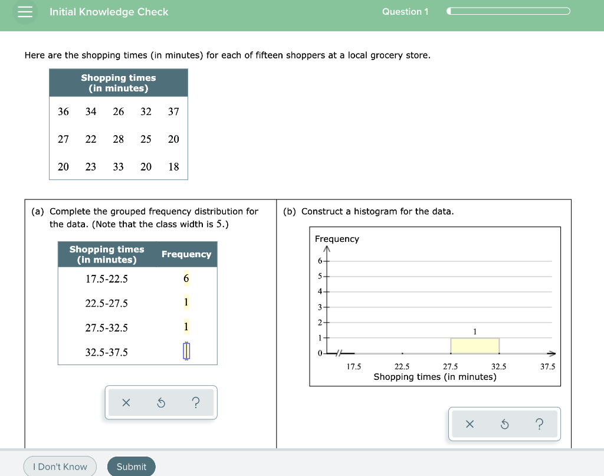The height and width of the screenshot is (476, 604).
Task: Click the frequency value 1 for 27.5-32.5
Action: 186,327
